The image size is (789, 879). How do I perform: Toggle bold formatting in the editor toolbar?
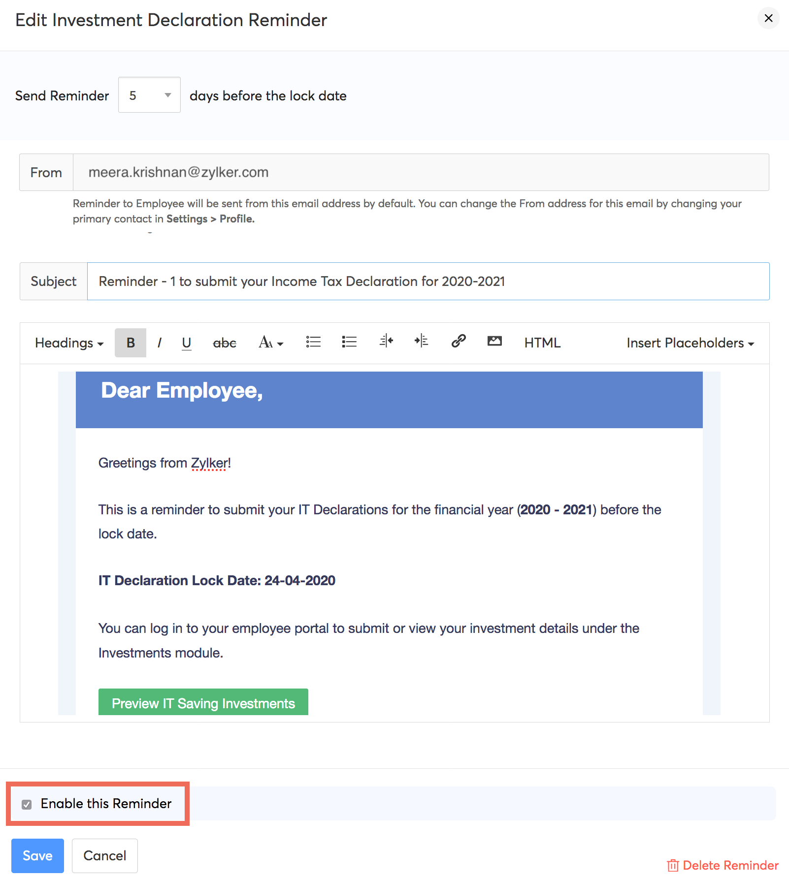click(x=131, y=343)
